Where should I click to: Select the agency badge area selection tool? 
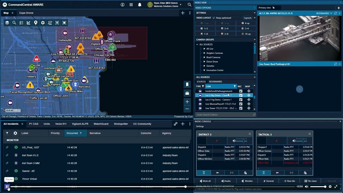click(x=64, y=23)
